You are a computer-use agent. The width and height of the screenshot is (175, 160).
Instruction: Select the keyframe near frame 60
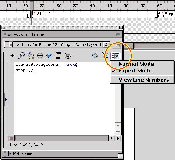pos(159,14)
